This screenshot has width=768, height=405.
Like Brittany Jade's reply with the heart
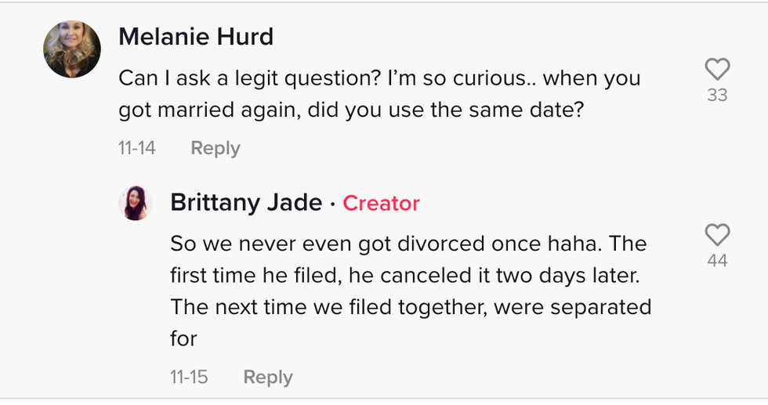coord(717,234)
